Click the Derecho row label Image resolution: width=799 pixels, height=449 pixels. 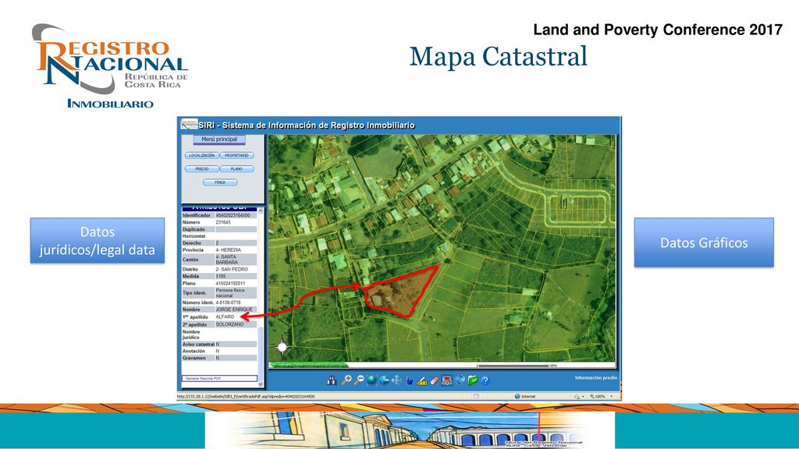click(194, 243)
